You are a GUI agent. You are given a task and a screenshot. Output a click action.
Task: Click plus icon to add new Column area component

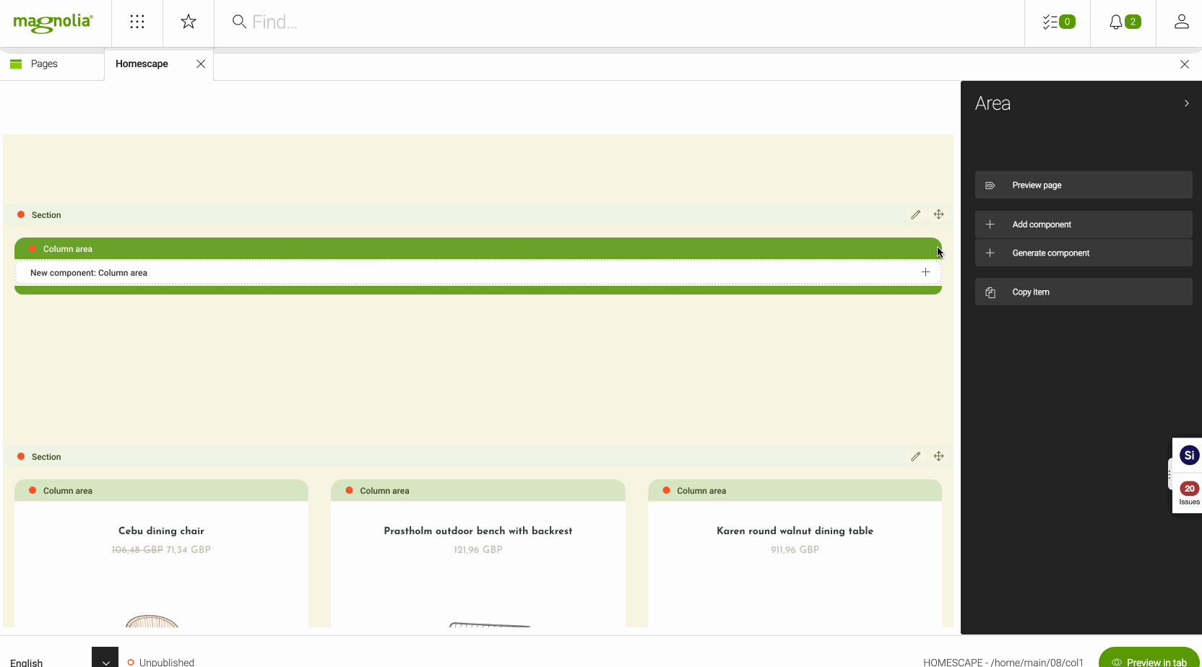[x=925, y=272]
